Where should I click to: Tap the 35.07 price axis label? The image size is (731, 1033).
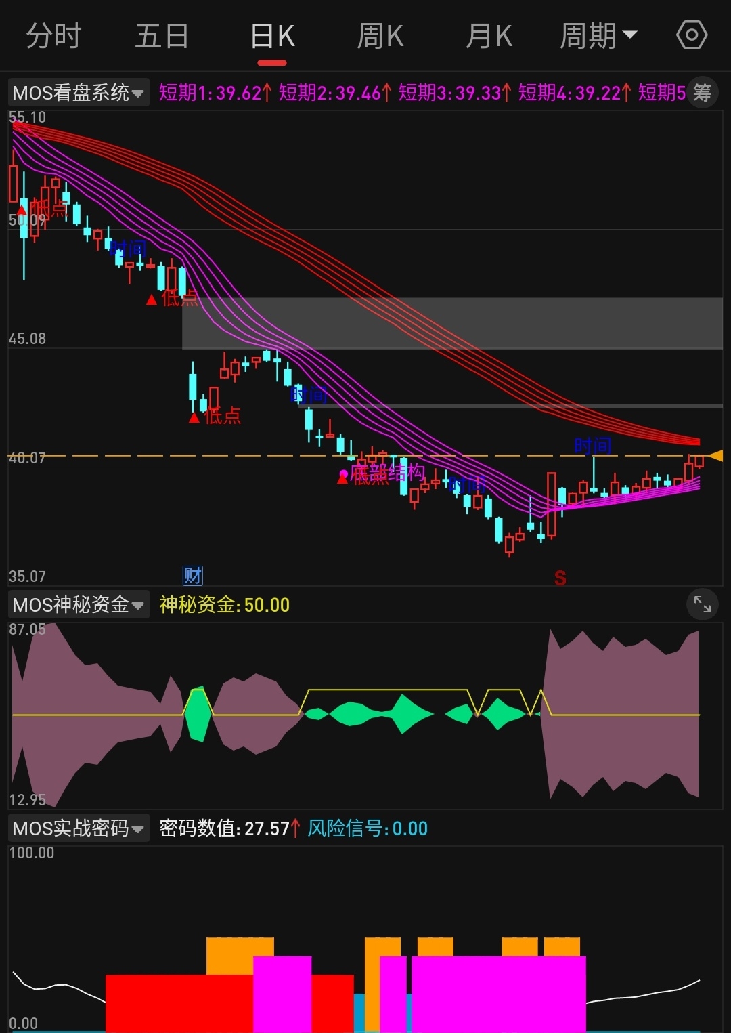[28, 576]
